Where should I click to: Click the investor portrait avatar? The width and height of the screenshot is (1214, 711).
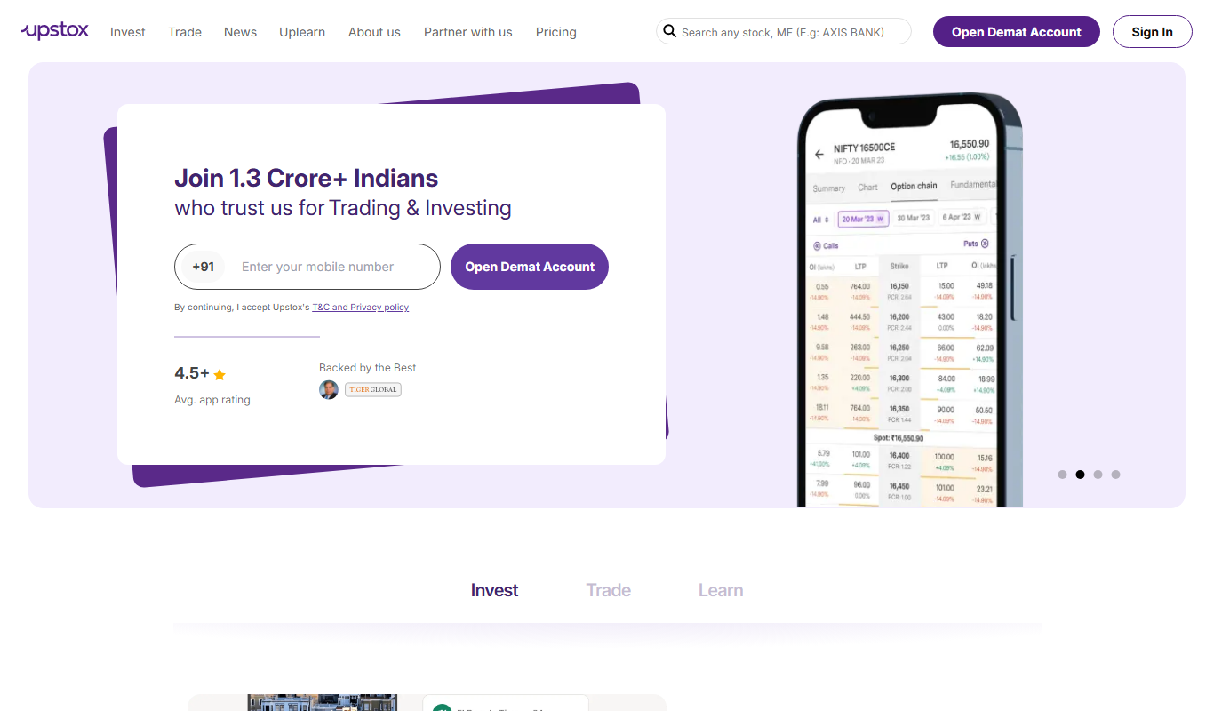pos(329,389)
